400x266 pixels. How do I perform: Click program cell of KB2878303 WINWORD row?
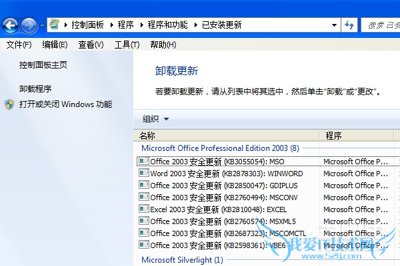355,174
